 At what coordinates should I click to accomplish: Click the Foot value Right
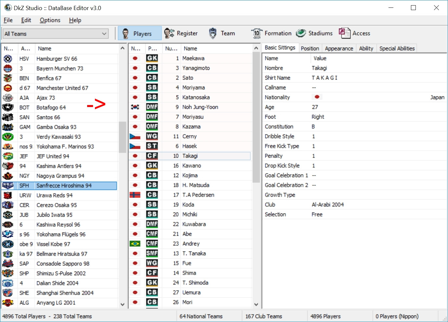[318, 117]
